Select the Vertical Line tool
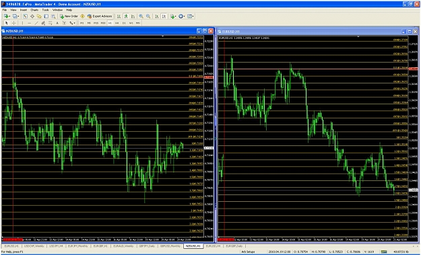 22,23
